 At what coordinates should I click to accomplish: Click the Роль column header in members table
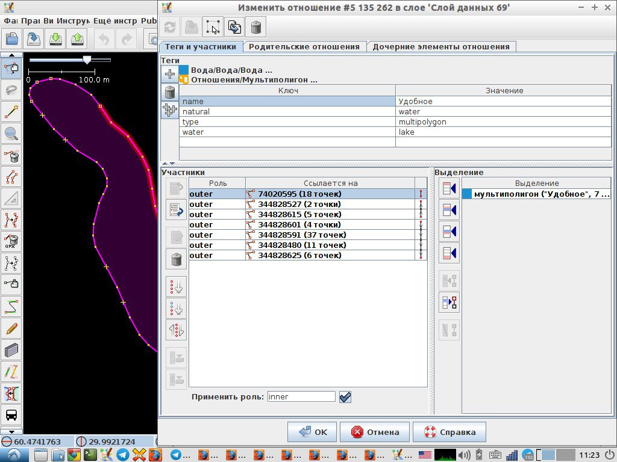[218, 183]
